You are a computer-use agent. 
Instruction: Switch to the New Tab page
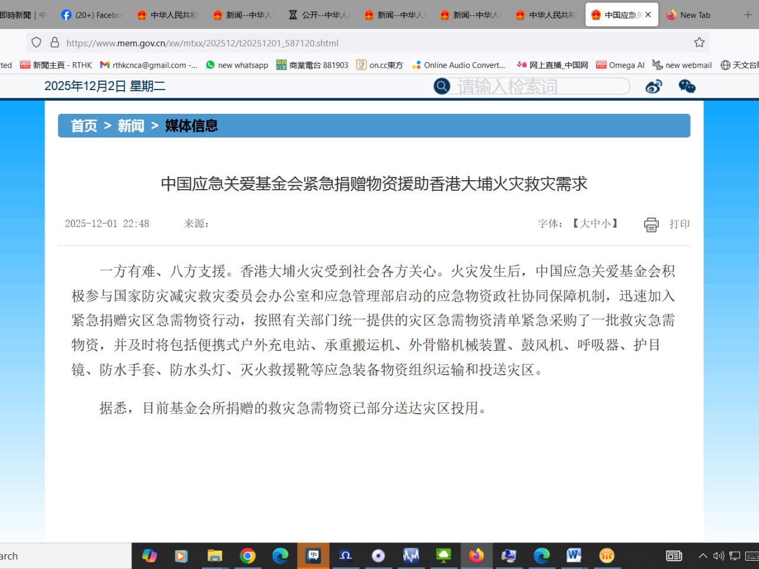(x=694, y=15)
